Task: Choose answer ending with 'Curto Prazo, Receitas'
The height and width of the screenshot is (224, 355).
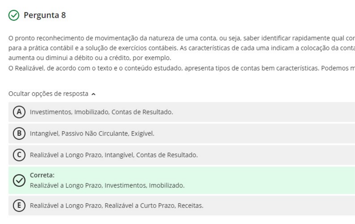Action: [x=117, y=206]
